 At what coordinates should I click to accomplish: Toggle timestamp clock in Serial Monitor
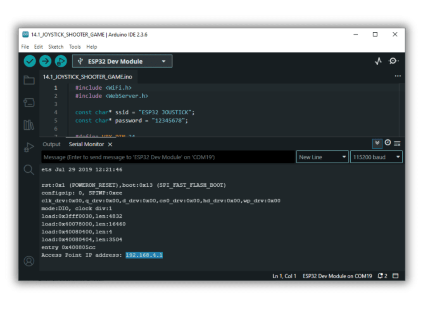tap(387, 143)
